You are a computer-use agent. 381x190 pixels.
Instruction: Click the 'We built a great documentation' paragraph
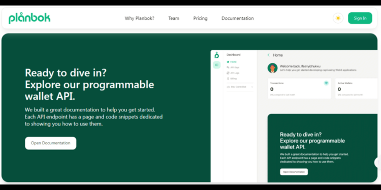point(94,117)
